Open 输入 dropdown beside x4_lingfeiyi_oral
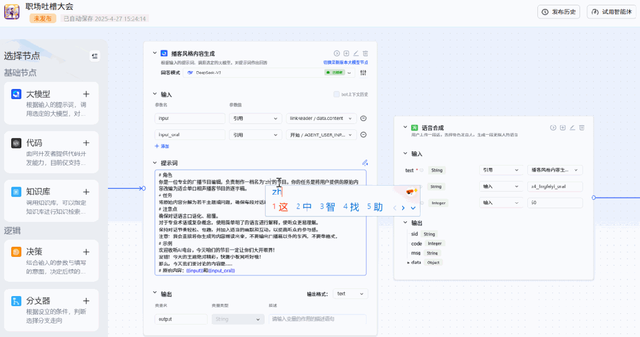640x337 pixels. (x=501, y=187)
